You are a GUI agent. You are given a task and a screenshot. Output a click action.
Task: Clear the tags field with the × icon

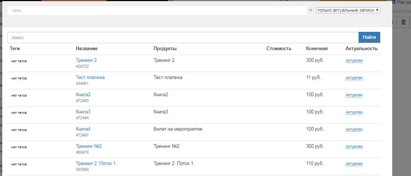click(x=311, y=10)
